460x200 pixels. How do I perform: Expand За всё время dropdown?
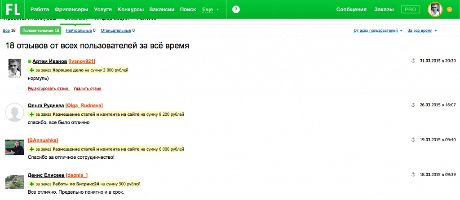tap(422, 30)
